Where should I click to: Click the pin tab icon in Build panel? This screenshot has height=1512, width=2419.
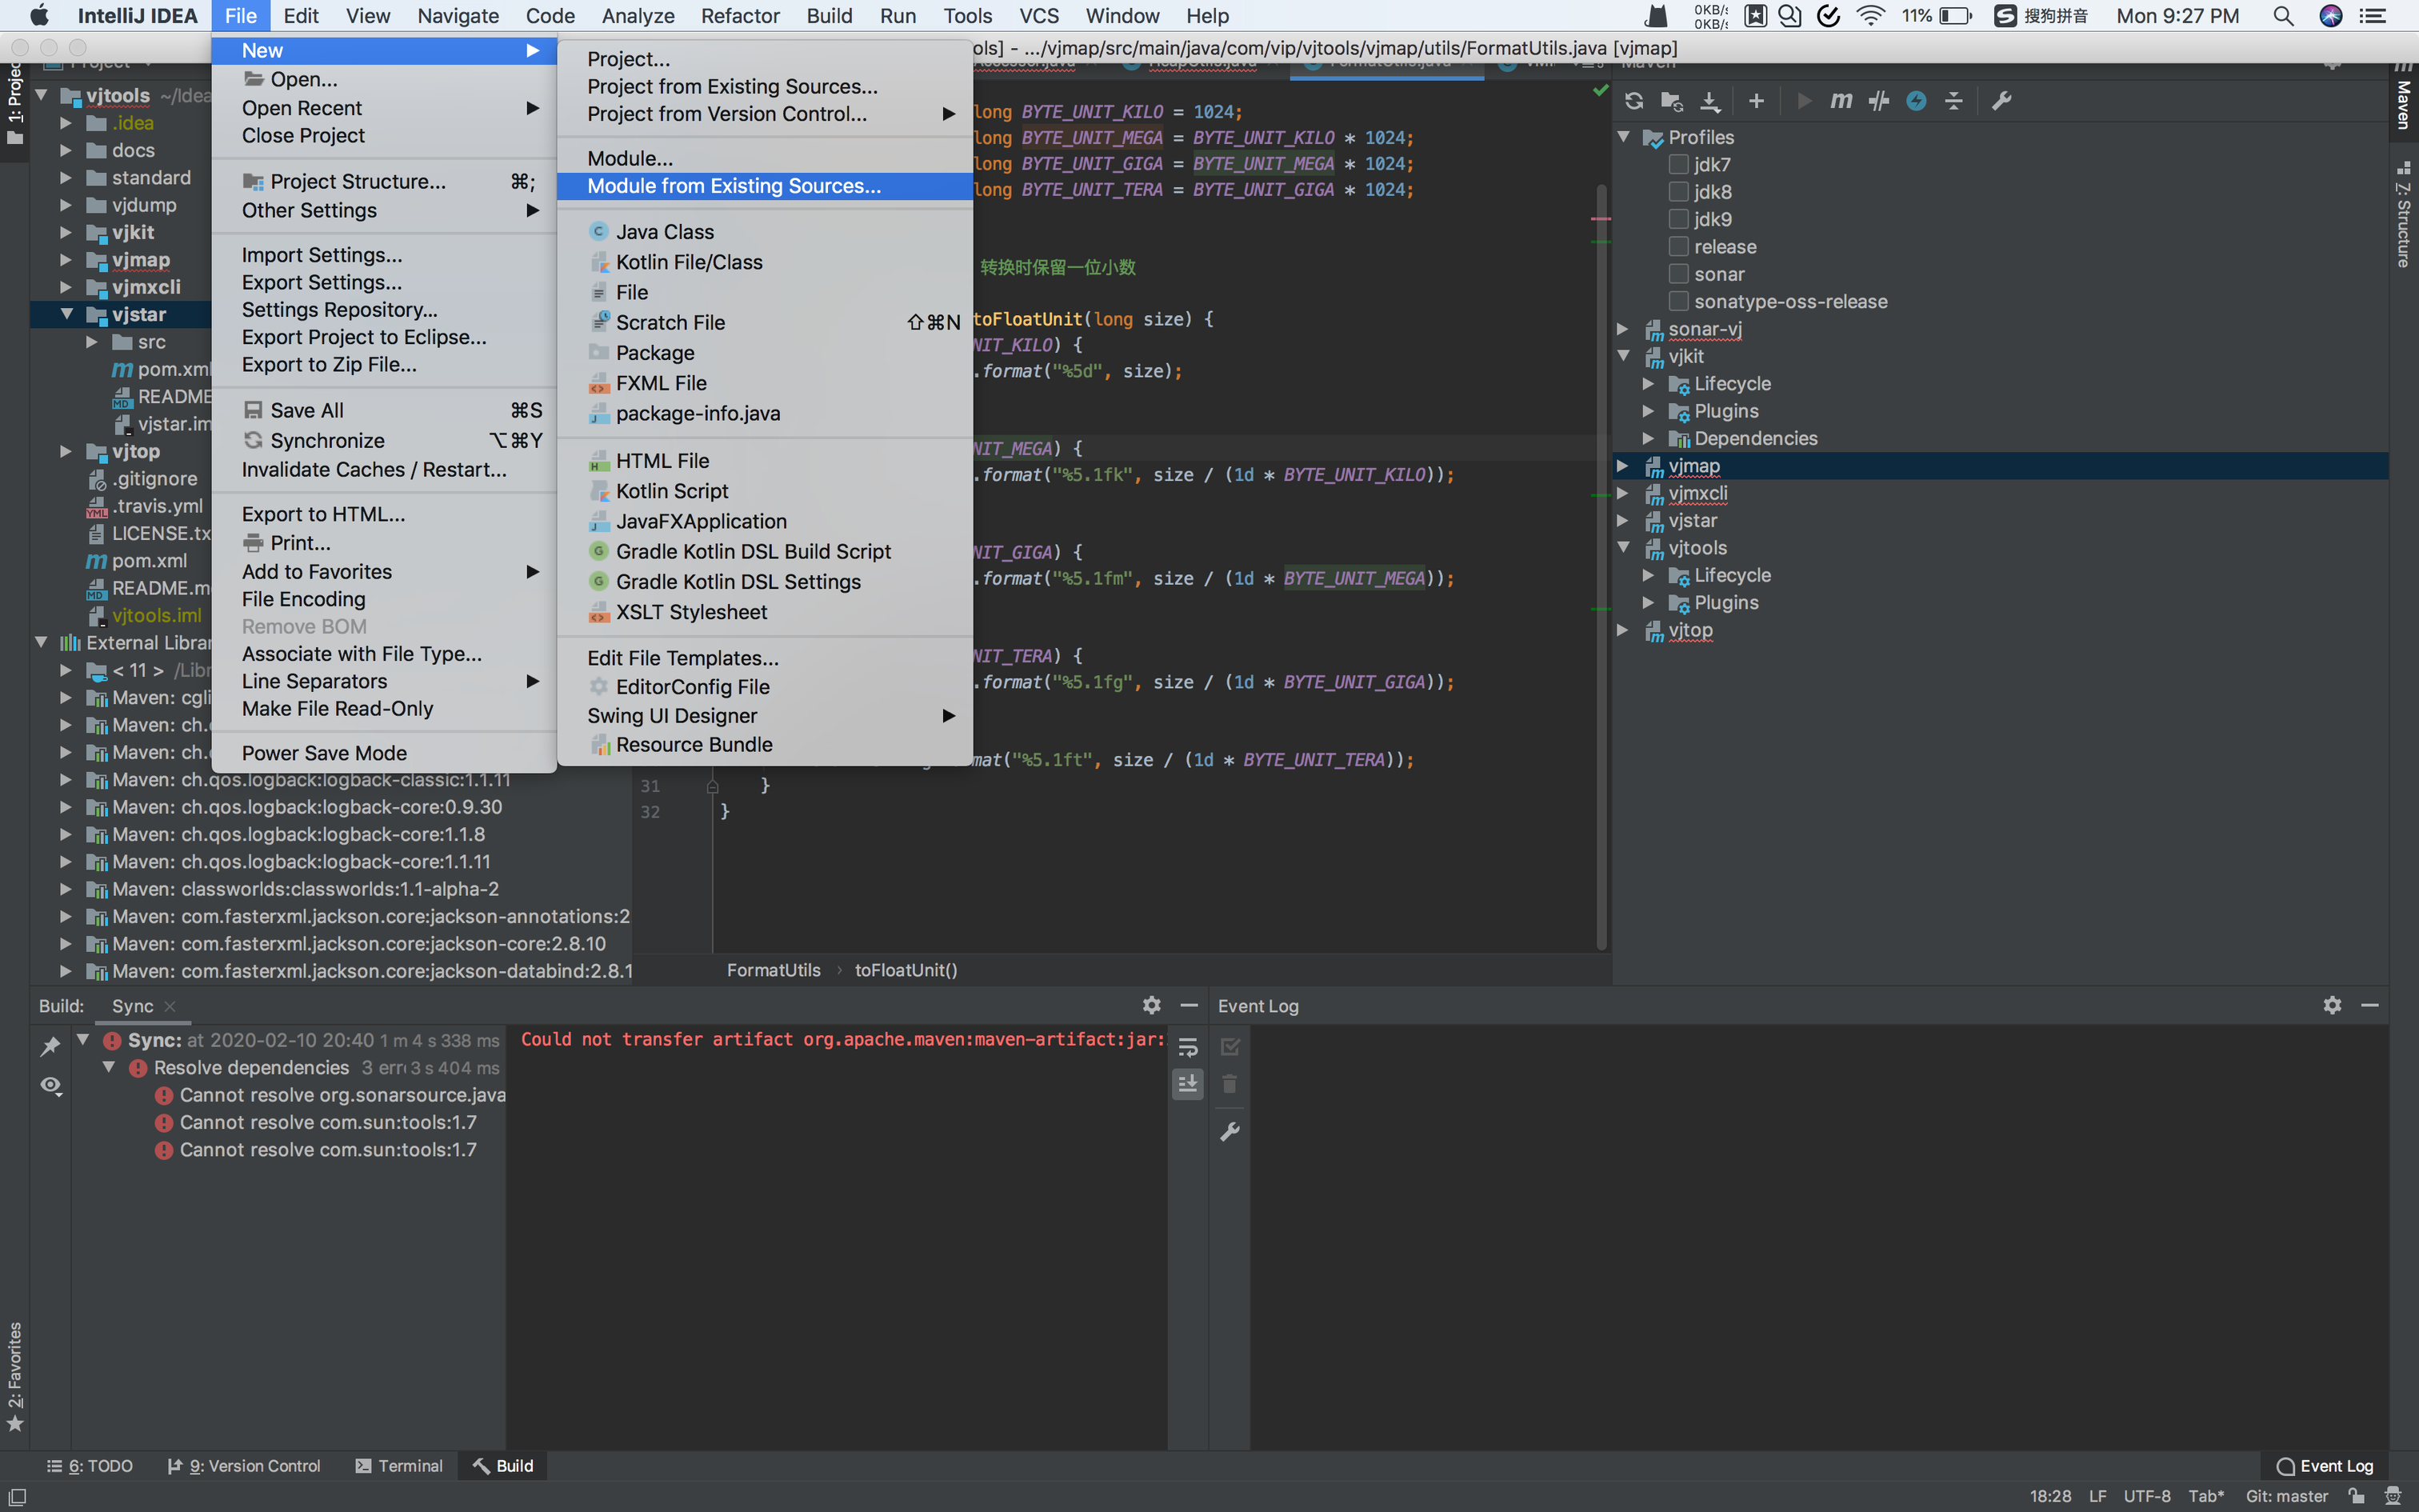point(50,1046)
